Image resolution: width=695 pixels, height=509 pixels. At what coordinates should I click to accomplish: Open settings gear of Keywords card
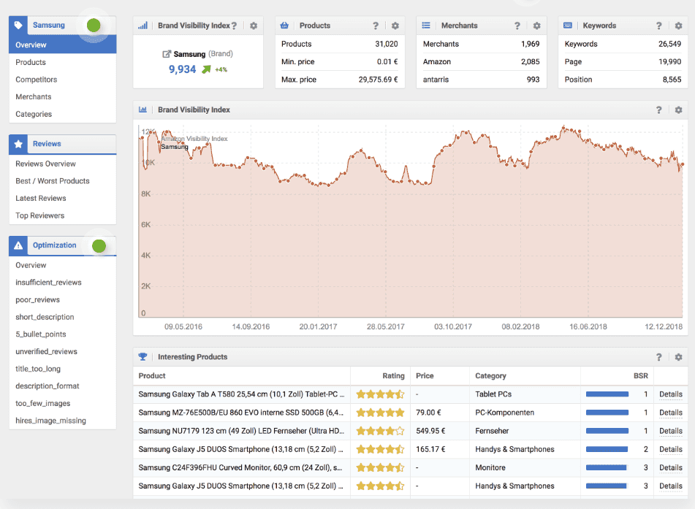(679, 26)
